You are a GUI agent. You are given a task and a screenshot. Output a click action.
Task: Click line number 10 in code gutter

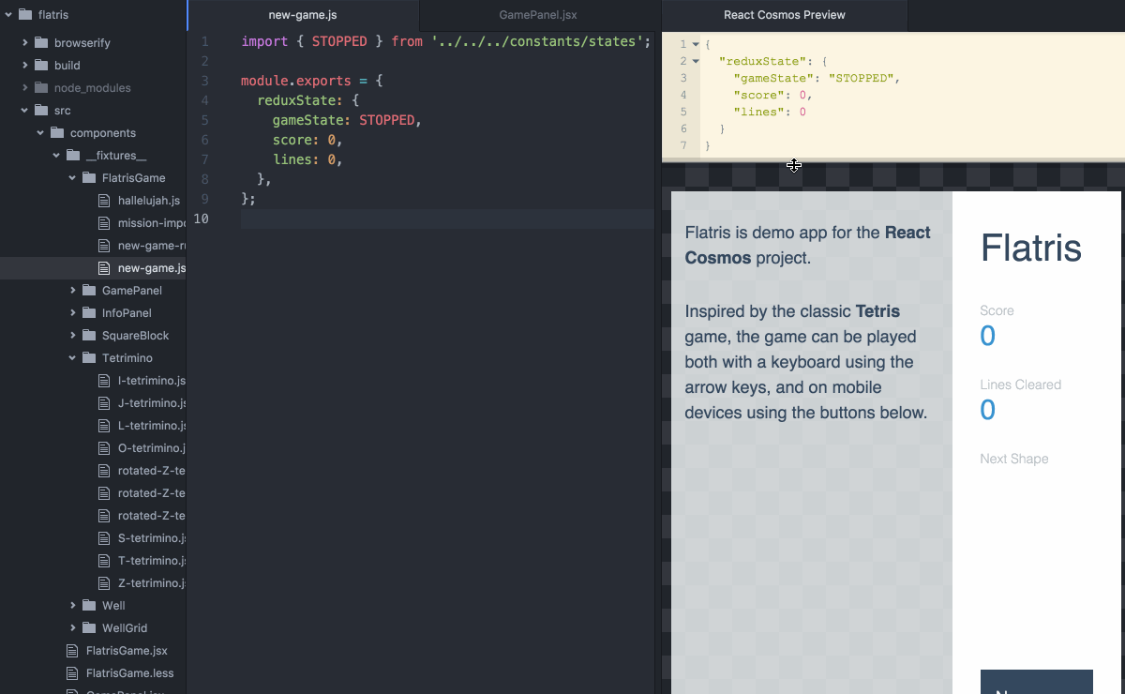[201, 219]
